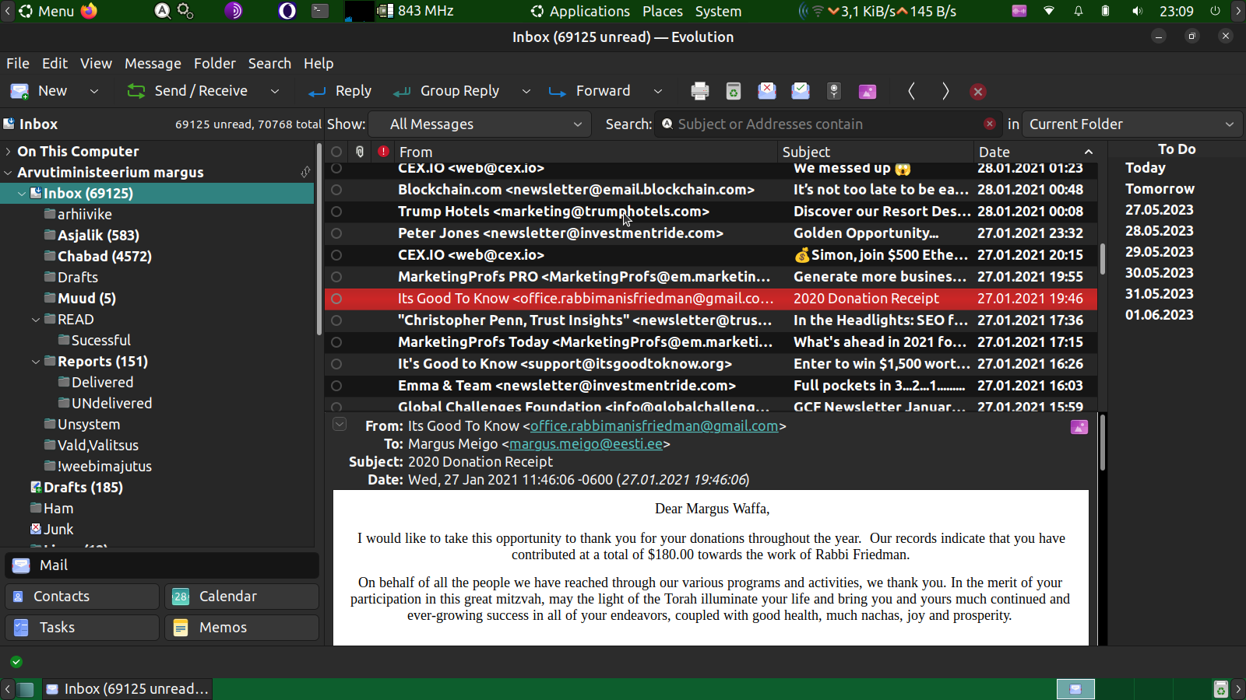Toggle read status of Peter Jones message
The height and width of the screenshot is (700, 1246).
(x=336, y=233)
